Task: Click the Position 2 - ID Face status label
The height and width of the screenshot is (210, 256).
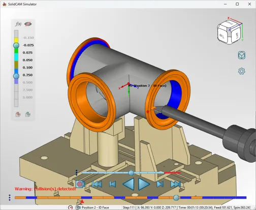Action: click(95, 207)
